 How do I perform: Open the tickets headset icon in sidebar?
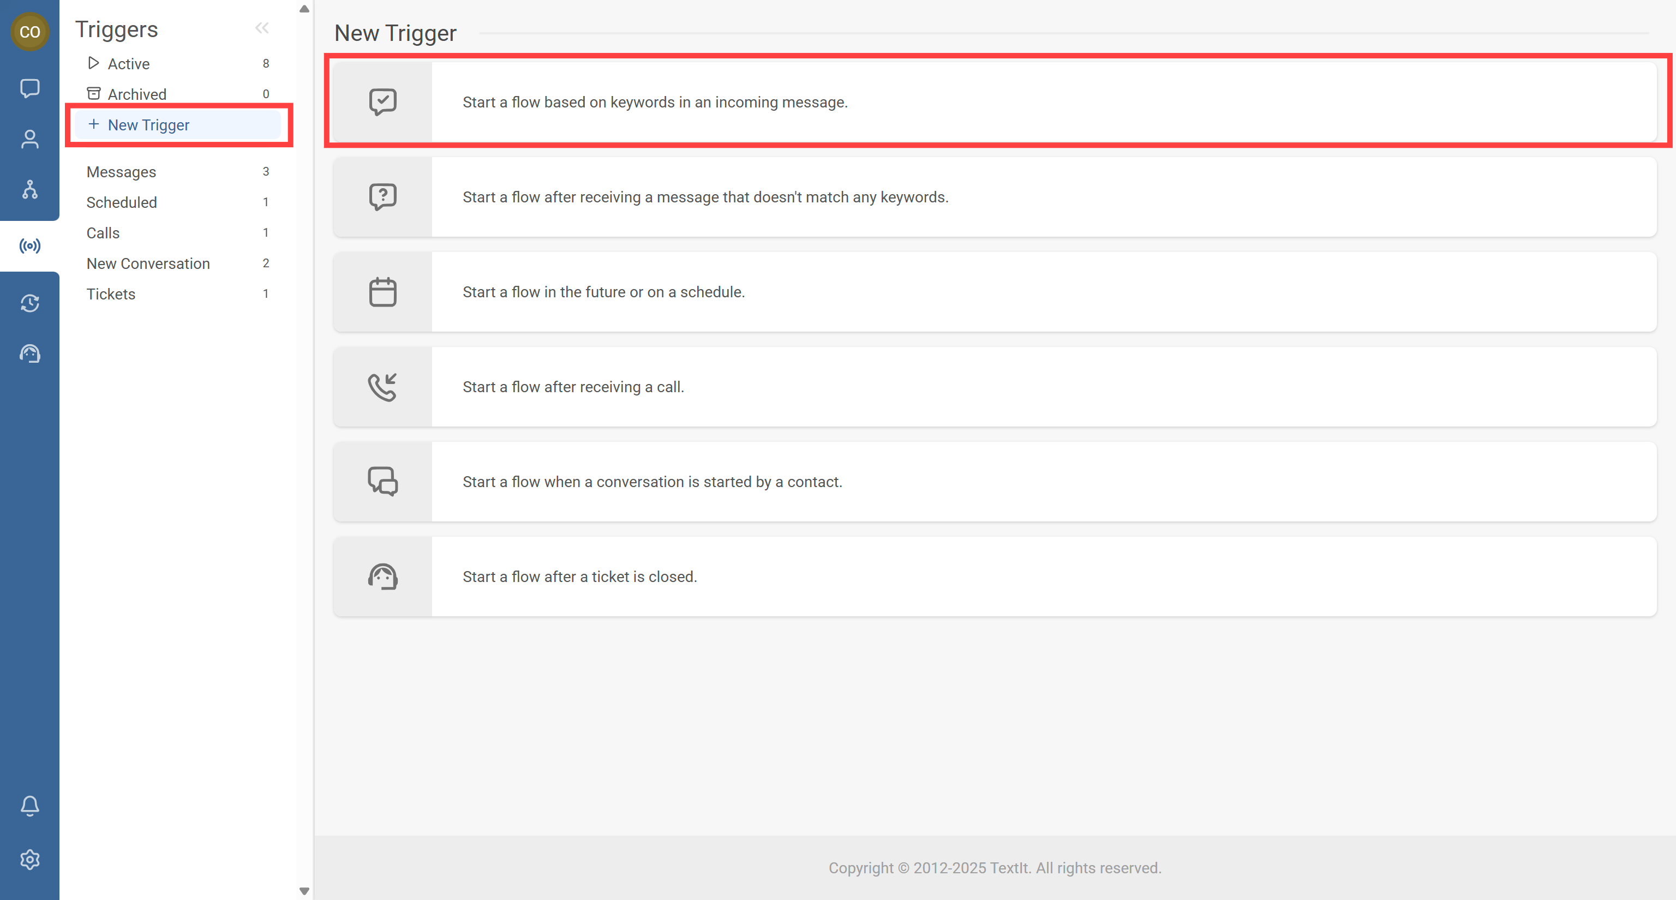[x=29, y=354]
